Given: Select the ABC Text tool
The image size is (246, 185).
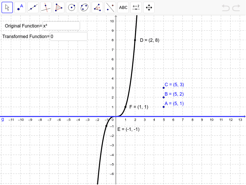Looking at the screenshot, I should 123,7.
